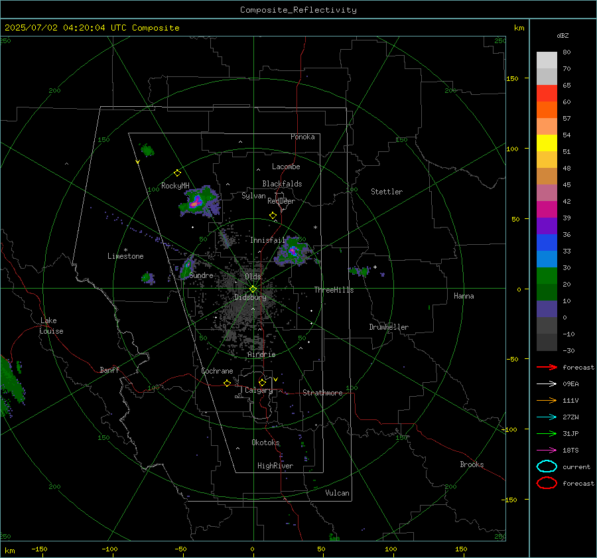Click the km unit label at the top right
Image resolution: width=597 pixels, height=558 pixels.
pyautogui.click(x=519, y=28)
